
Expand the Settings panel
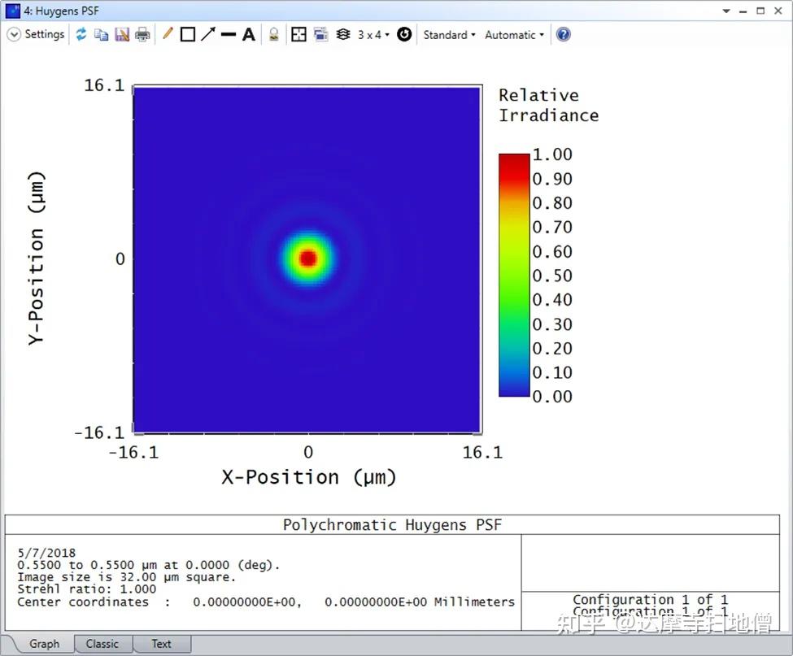click(x=14, y=34)
